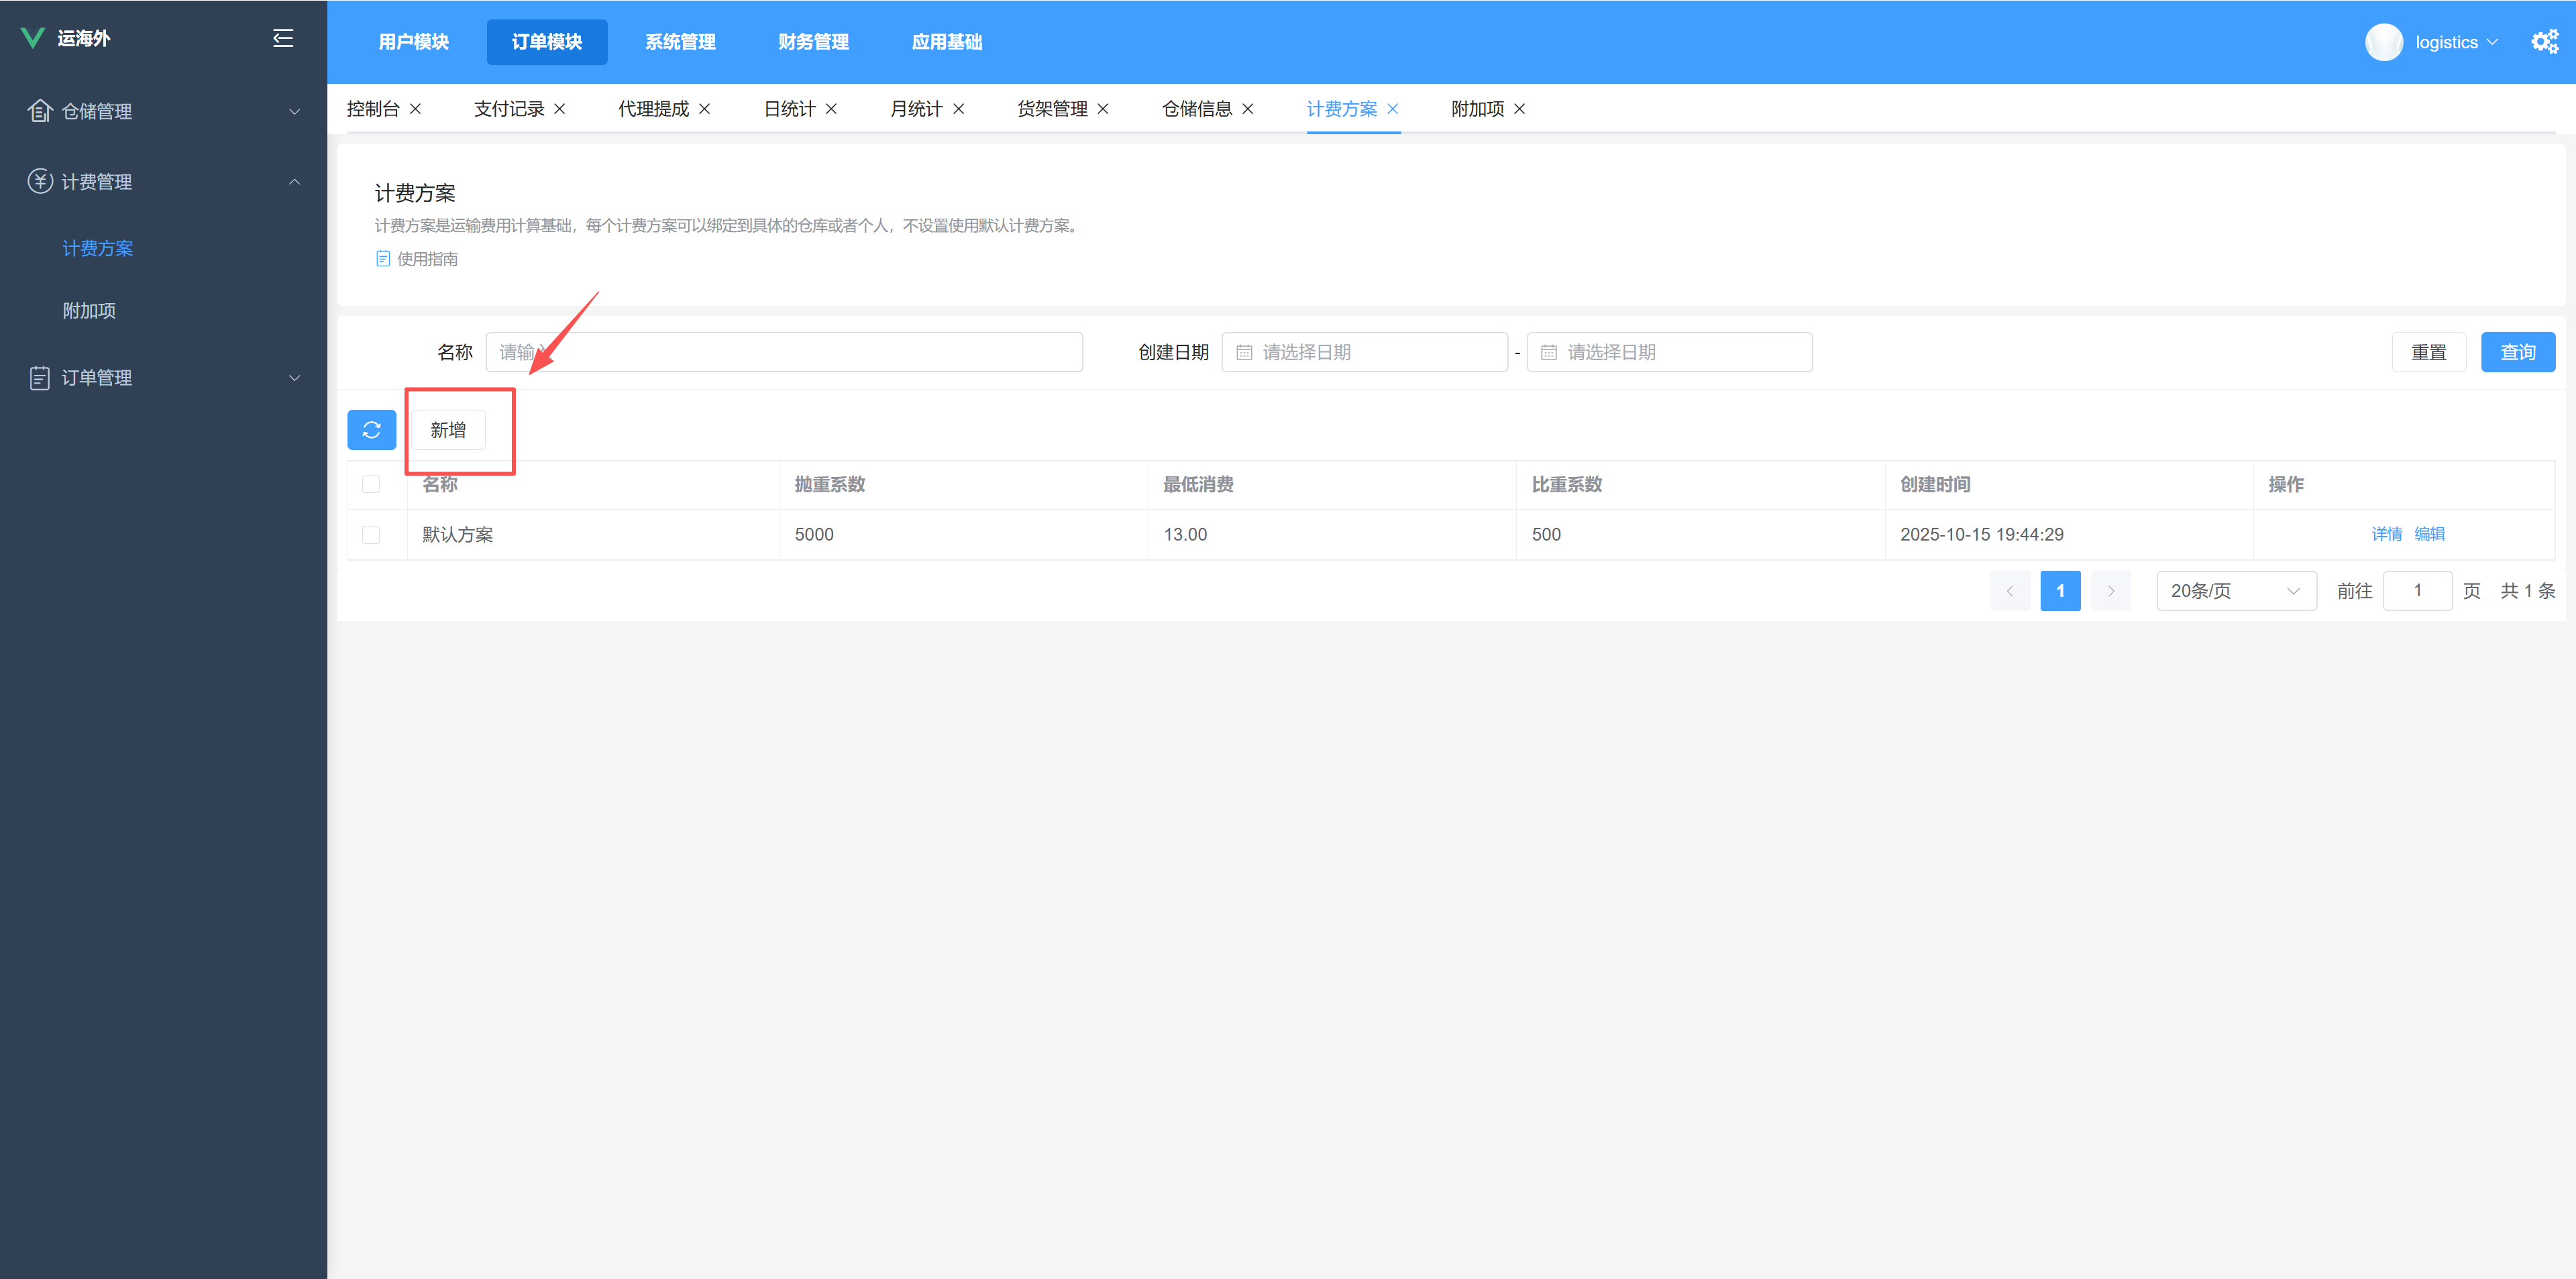Open the 使用指南 link
The width and height of the screenshot is (2576, 1279).
[427, 259]
